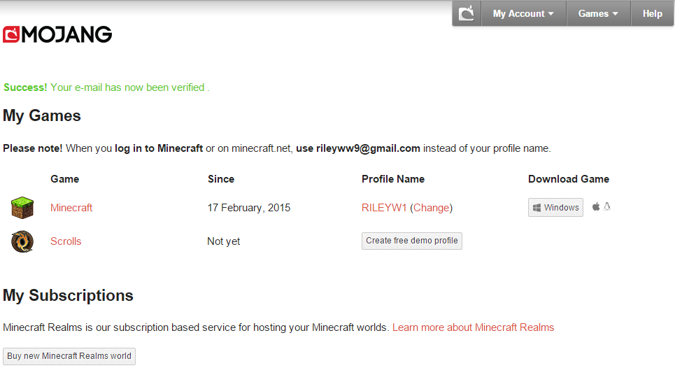Open the Scrolls game link

coord(66,241)
